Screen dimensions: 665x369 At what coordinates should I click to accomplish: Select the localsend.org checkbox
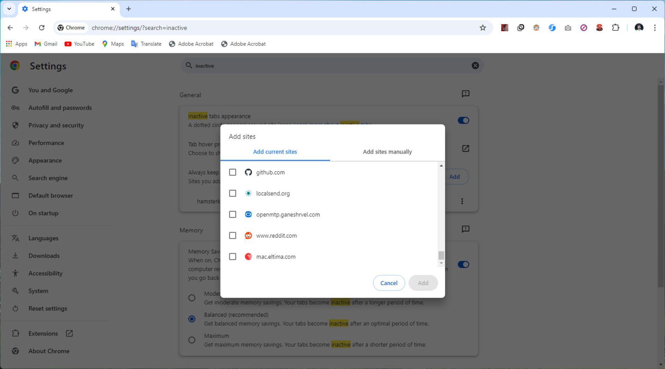[232, 193]
